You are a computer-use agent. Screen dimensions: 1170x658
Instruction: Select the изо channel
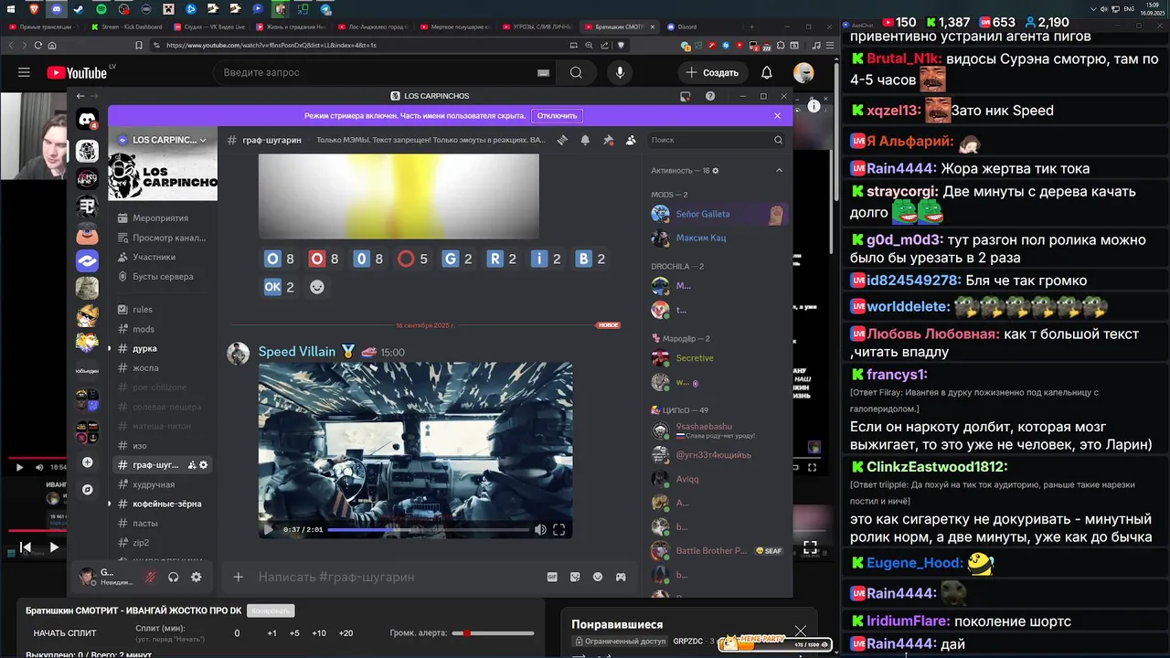162,446
